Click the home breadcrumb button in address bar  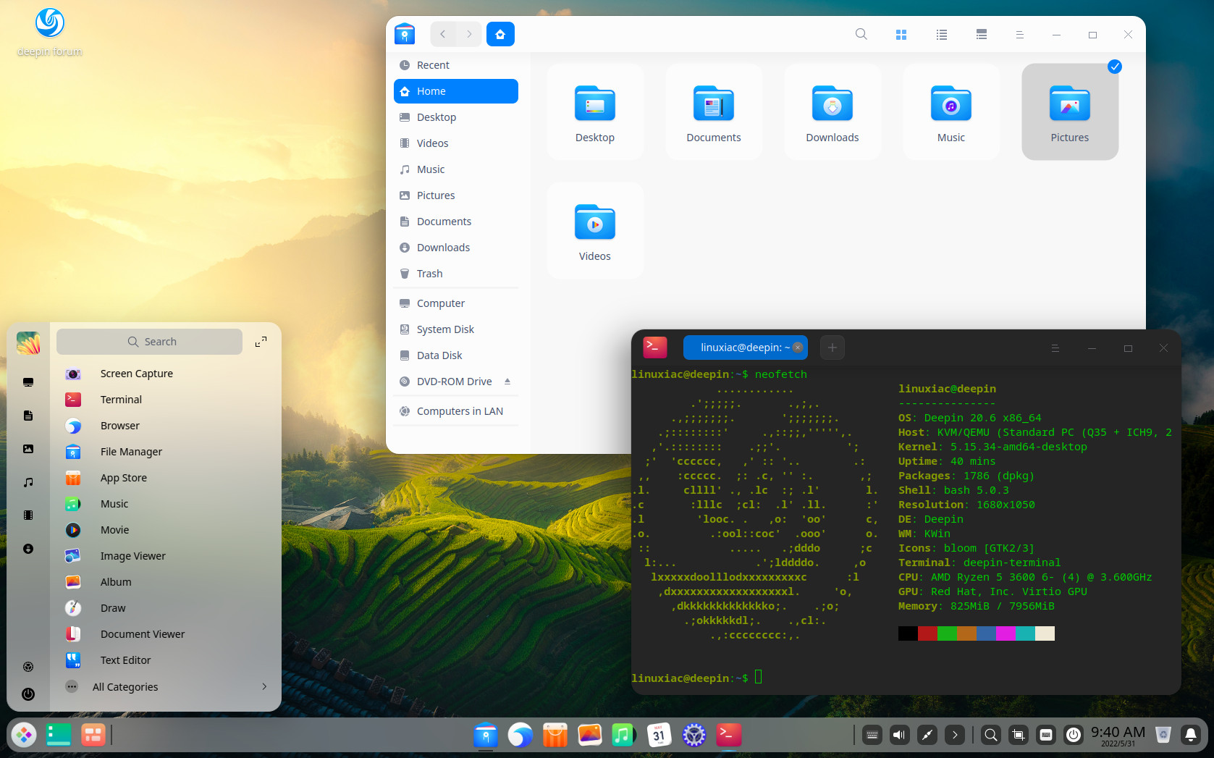click(500, 34)
